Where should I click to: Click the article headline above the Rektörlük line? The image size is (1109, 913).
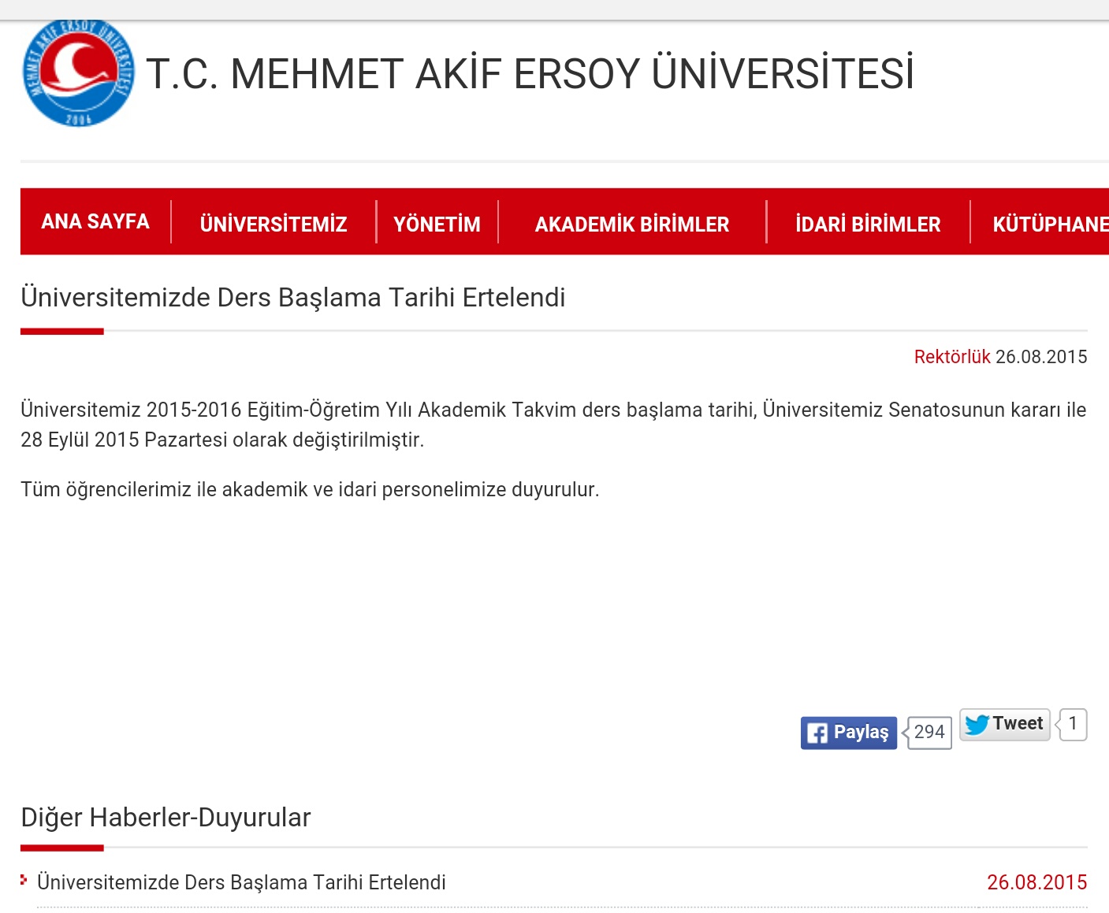click(293, 298)
